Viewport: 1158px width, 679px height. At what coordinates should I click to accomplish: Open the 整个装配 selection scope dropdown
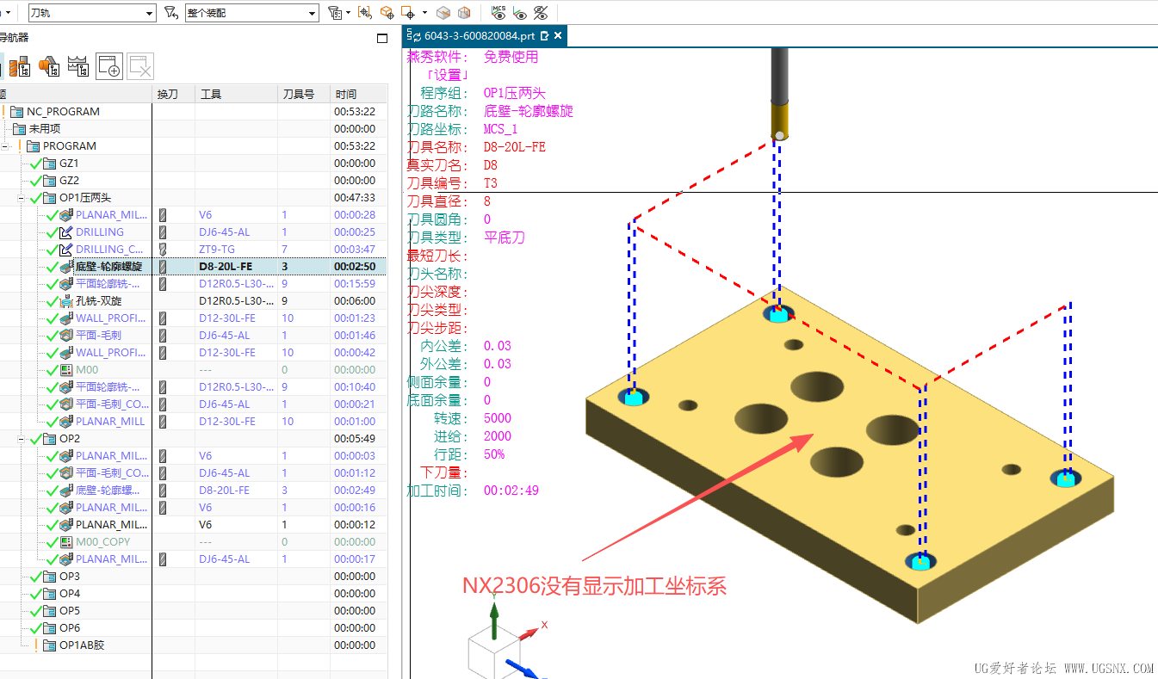(x=312, y=13)
